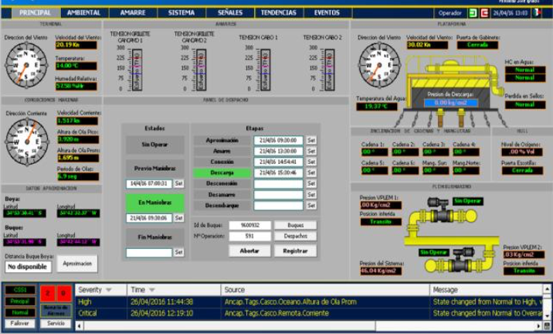Toggle the Sin Operar state
The image size is (553, 334).
pos(154,145)
